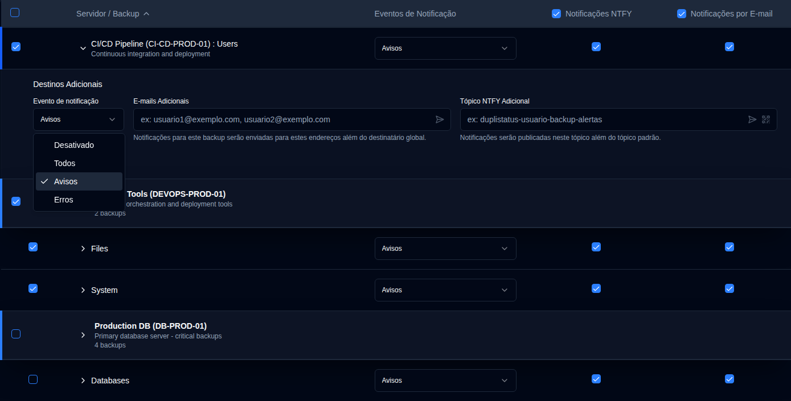
Task: Uncheck the DevOps Tools server checkbox
Action: [16, 201]
